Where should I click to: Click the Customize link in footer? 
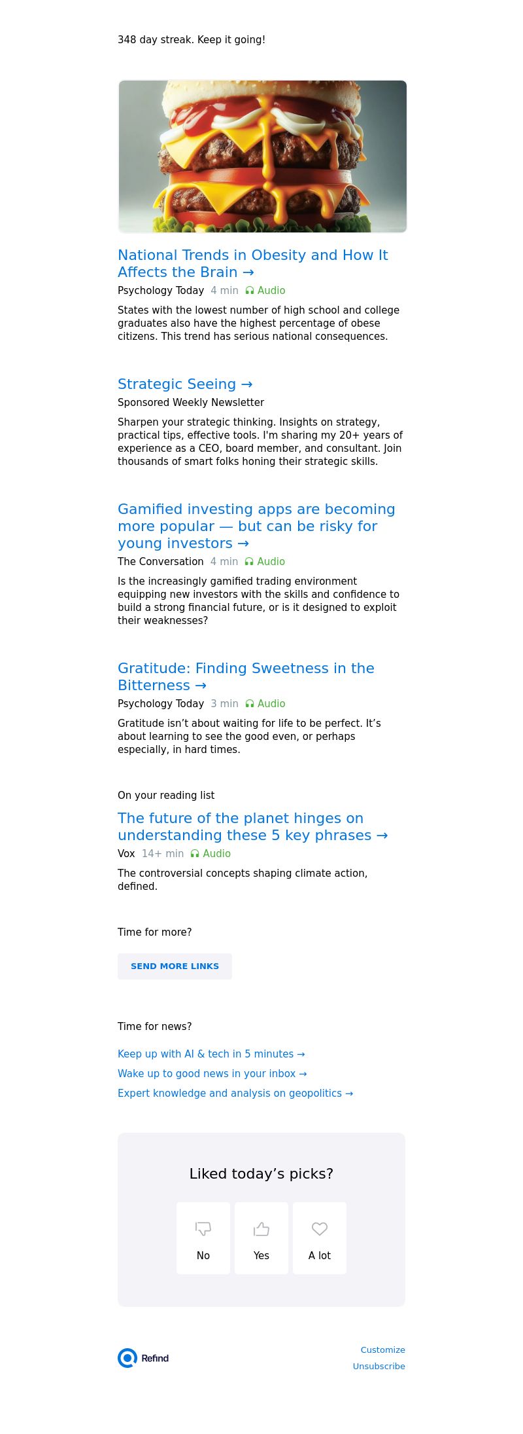point(383,1350)
